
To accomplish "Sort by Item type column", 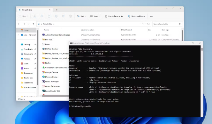I will [x=165, y=30].
